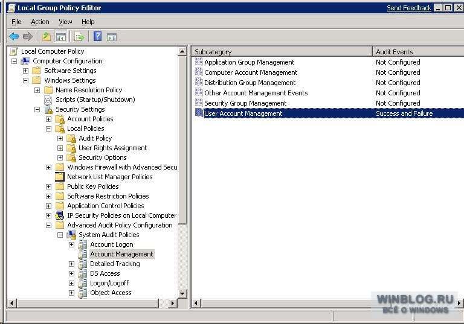This screenshot has height=324, width=464.
Task: Click the tree pane vertical scrollbar thumb
Action: pos(182,140)
